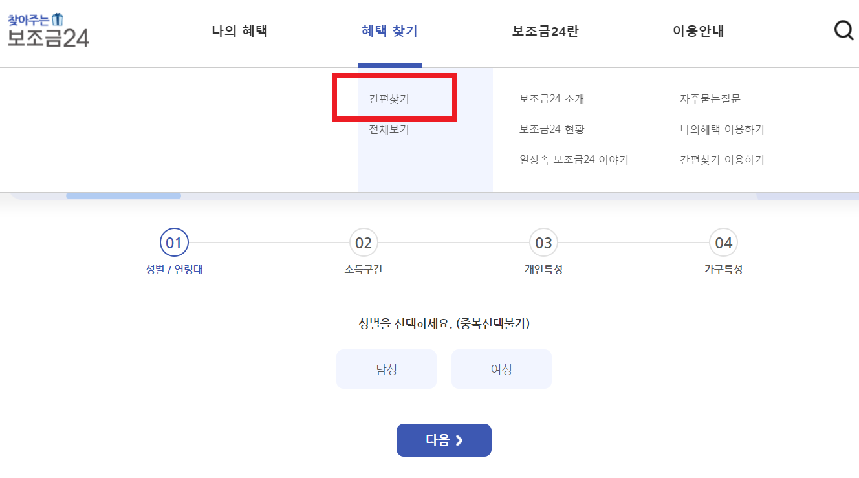Click the 다음 button
859x478 pixels.
point(444,440)
